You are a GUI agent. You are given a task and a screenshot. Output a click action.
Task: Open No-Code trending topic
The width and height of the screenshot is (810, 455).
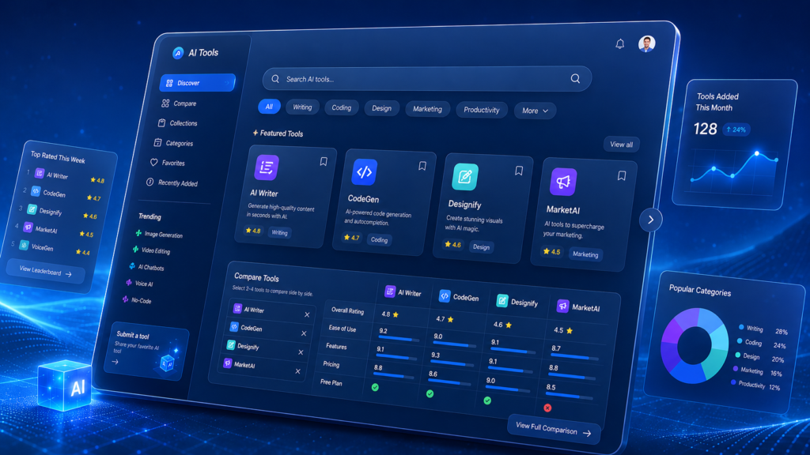(137, 299)
